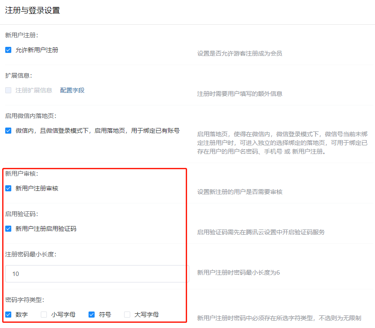Uncheck 允许新用户注册 checkbox
Screen dimensions: 375x328
point(8,50)
